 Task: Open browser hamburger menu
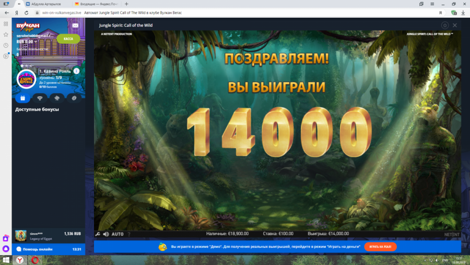[x=432, y=4]
